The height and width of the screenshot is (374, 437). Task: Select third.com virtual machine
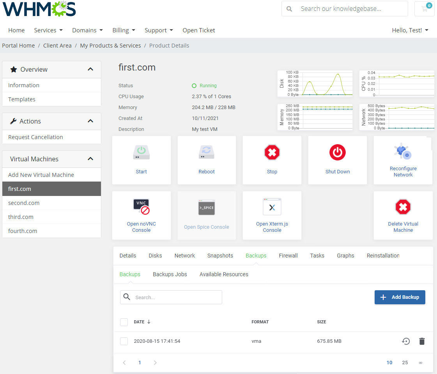point(51,217)
